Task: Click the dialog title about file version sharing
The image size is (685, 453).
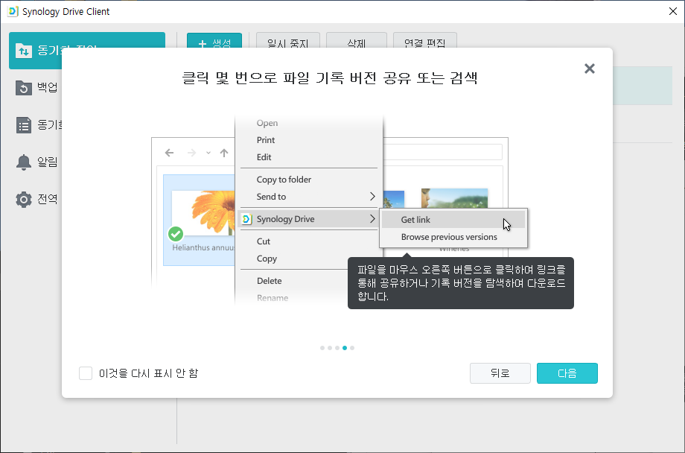Action: [330, 78]
